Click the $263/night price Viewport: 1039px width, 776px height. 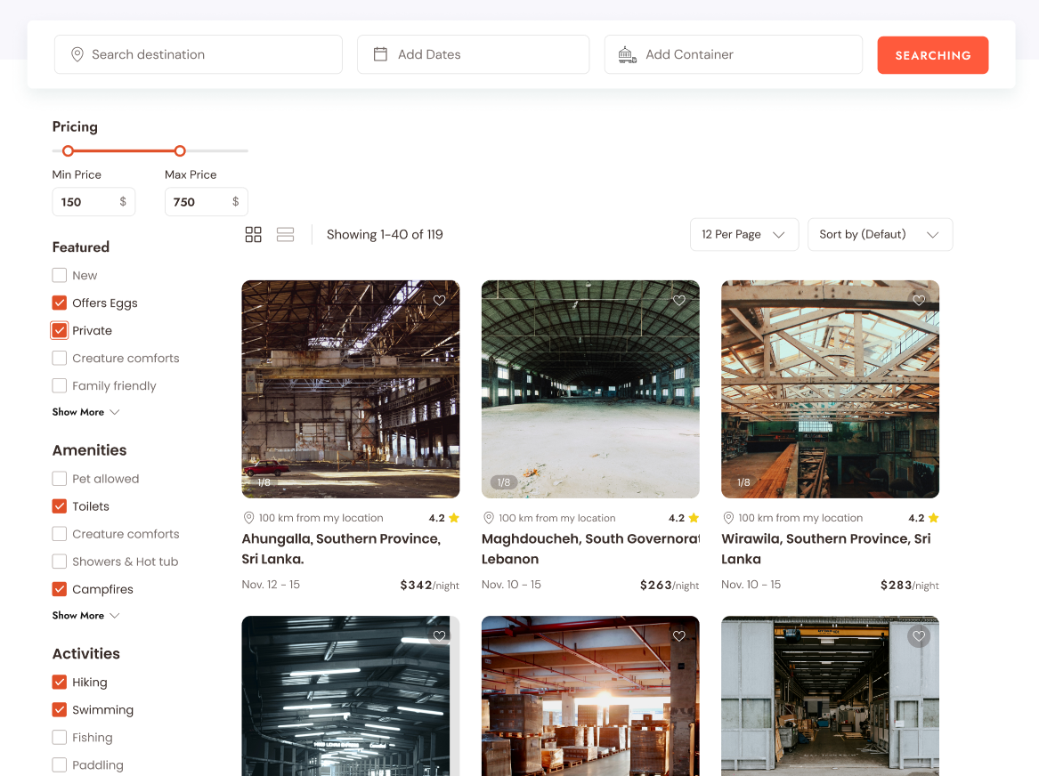click(x=670, y=586)
